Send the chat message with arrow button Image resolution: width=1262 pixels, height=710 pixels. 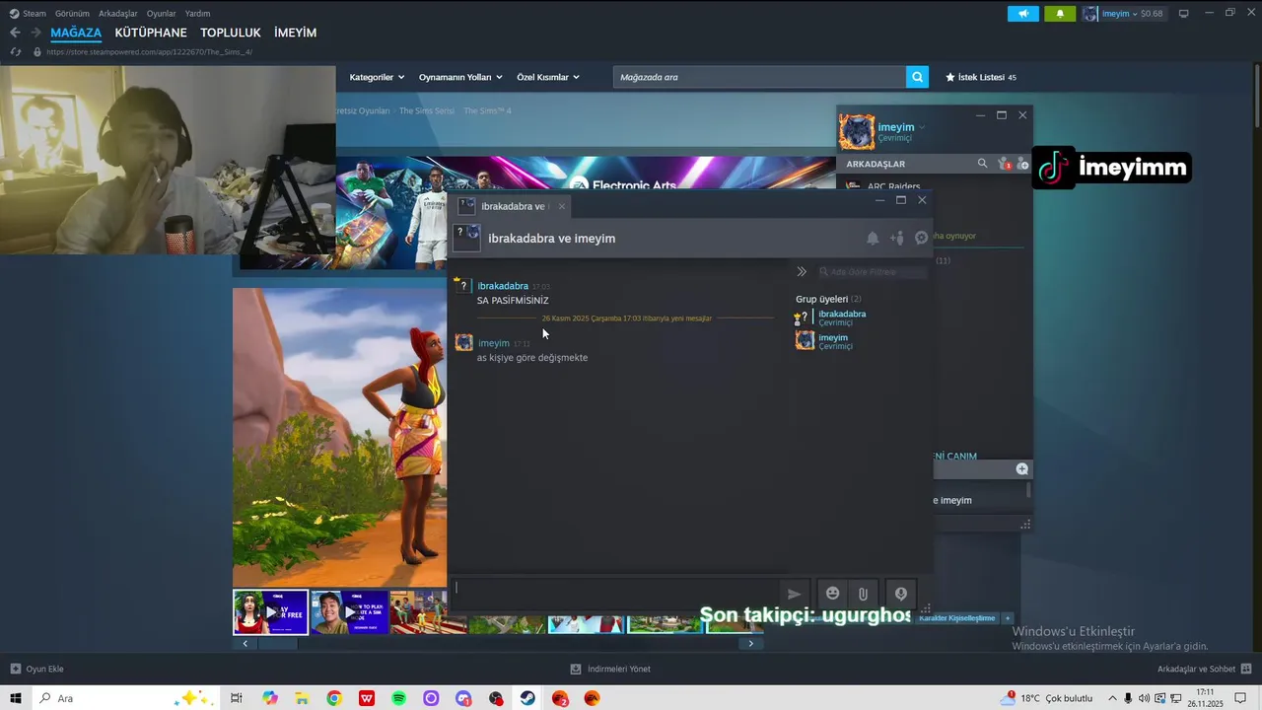click(794, 594)
